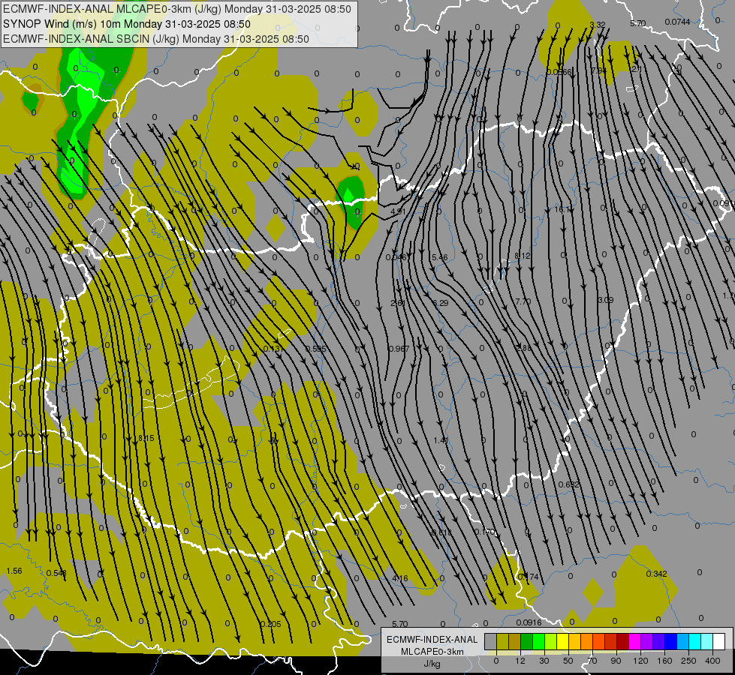Click the map value 8.12

pyautogui.click(x=523, y=256)
